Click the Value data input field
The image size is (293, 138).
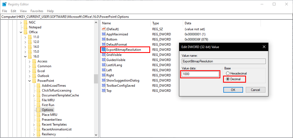200,74
